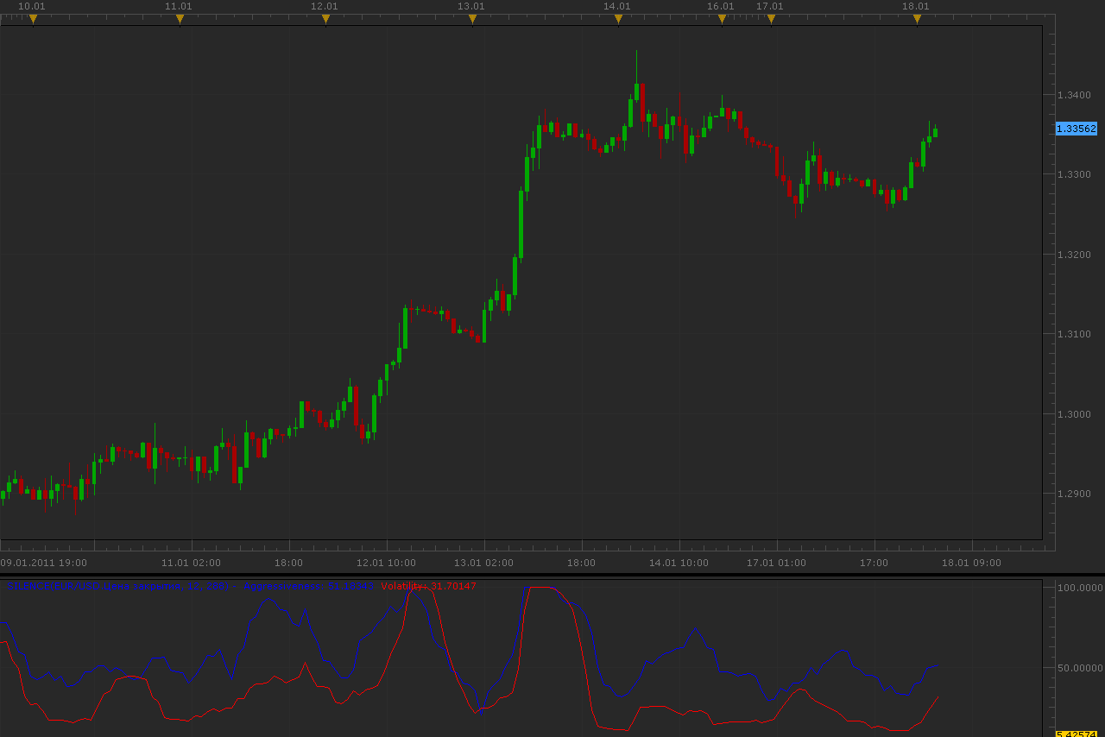Click the 18.01 date marker triangle
The height and width of the screenshot is (737, 1105).
coord(917,19)
